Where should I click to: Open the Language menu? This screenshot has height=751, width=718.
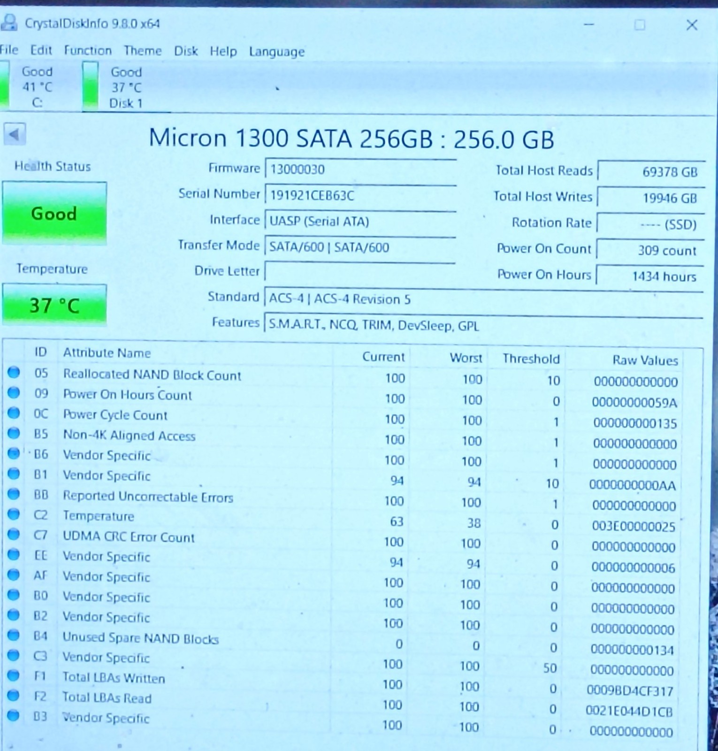pos(277,52)
